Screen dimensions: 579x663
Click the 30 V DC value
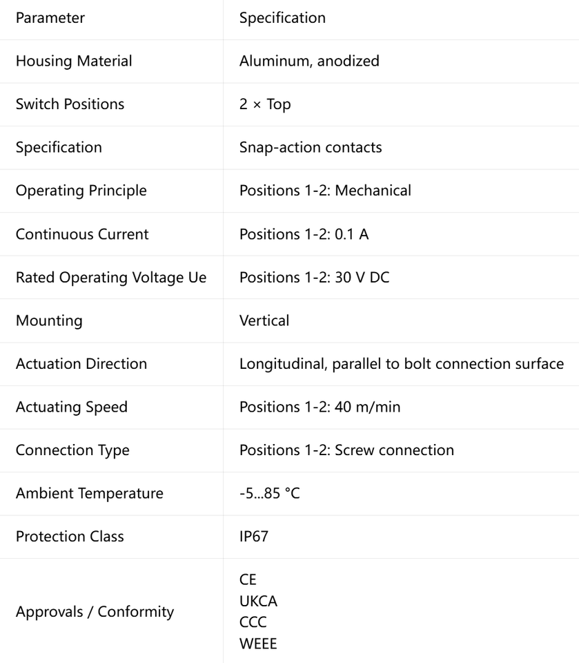(x=315, y=278)
